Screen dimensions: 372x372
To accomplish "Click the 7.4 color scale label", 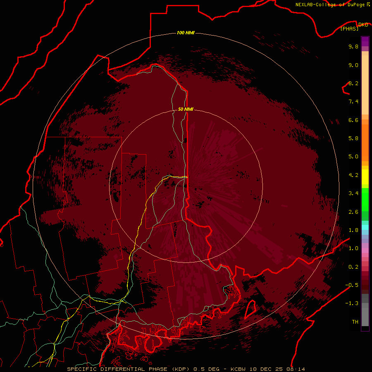I will [353, 102].
